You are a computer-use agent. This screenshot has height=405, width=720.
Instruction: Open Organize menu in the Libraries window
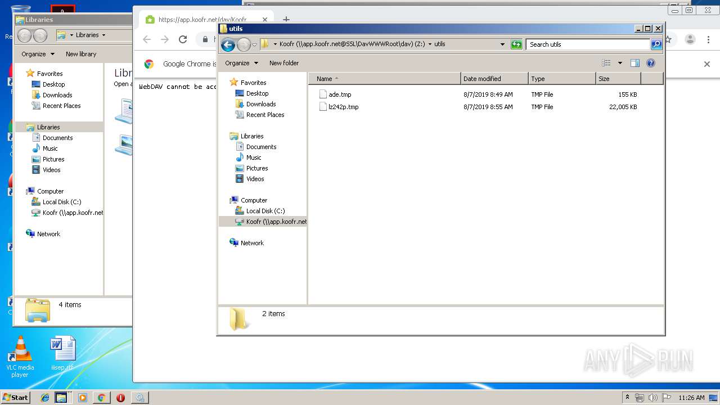[38, 54]
